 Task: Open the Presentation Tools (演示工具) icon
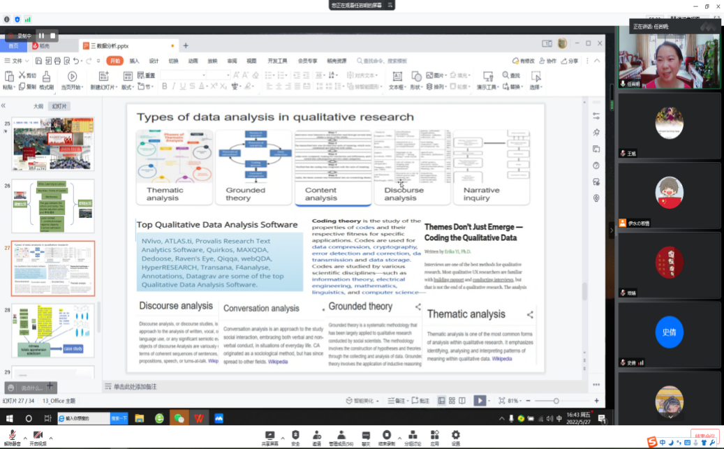tap(488, 76)
